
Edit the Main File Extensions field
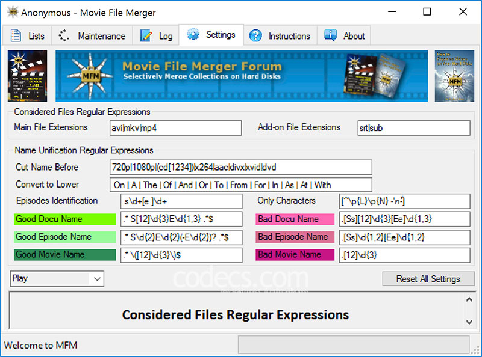[175, 128]
